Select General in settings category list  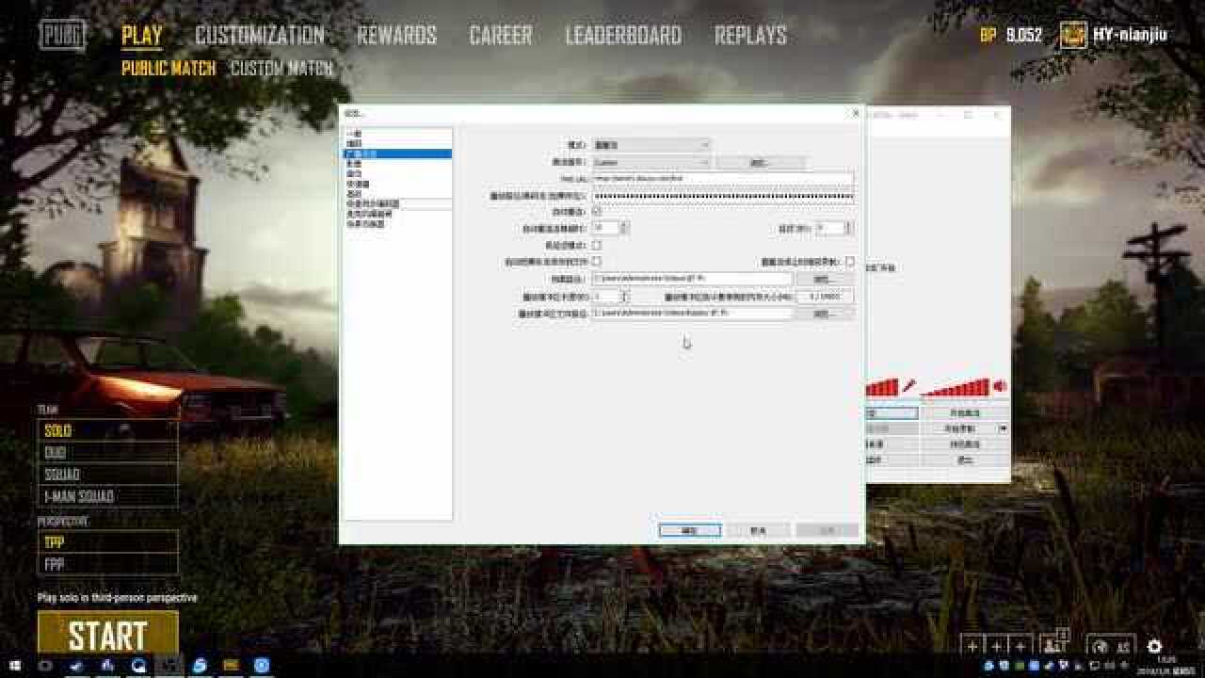click(397, 133)
